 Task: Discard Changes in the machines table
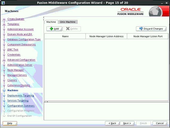(151, 29)
